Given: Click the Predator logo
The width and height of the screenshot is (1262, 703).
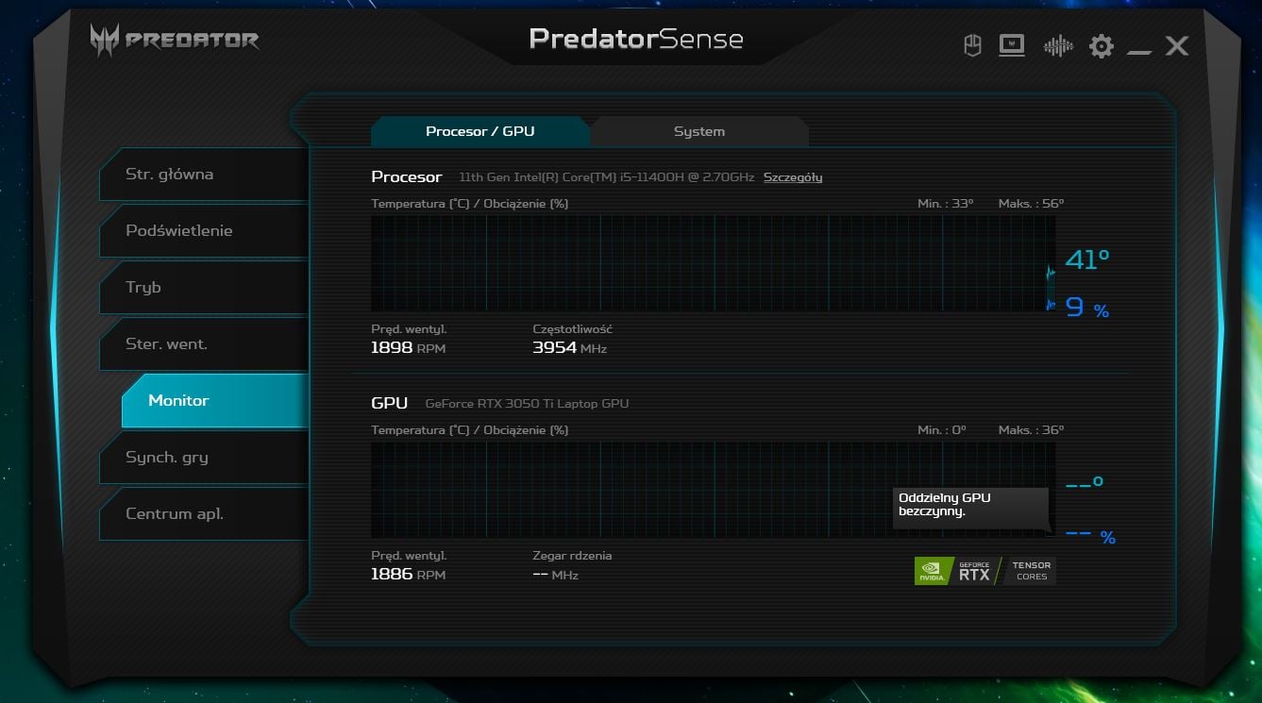Looking at the screenshot, I should 175,40.
